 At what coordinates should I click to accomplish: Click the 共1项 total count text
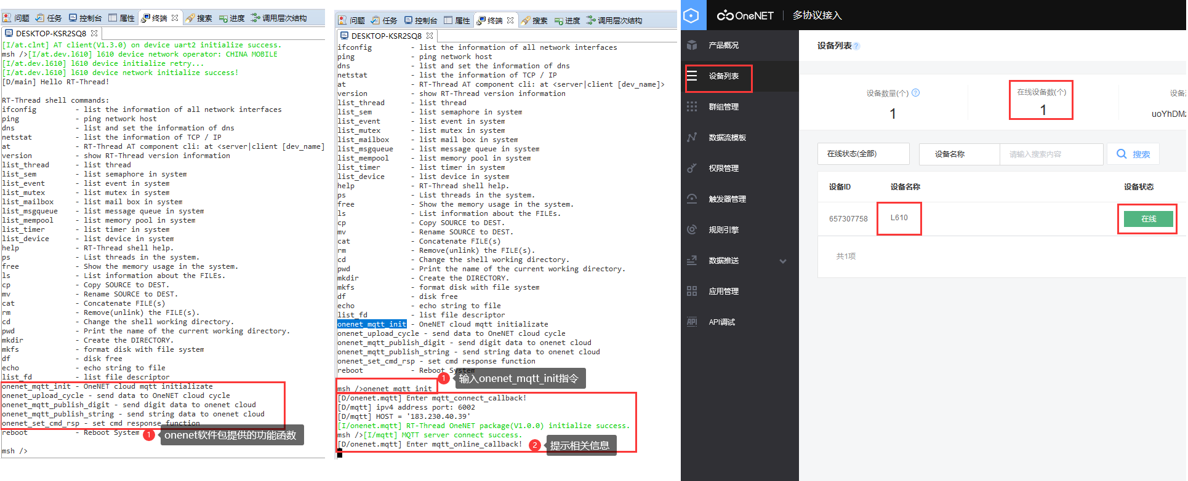(x=846, y=256)
